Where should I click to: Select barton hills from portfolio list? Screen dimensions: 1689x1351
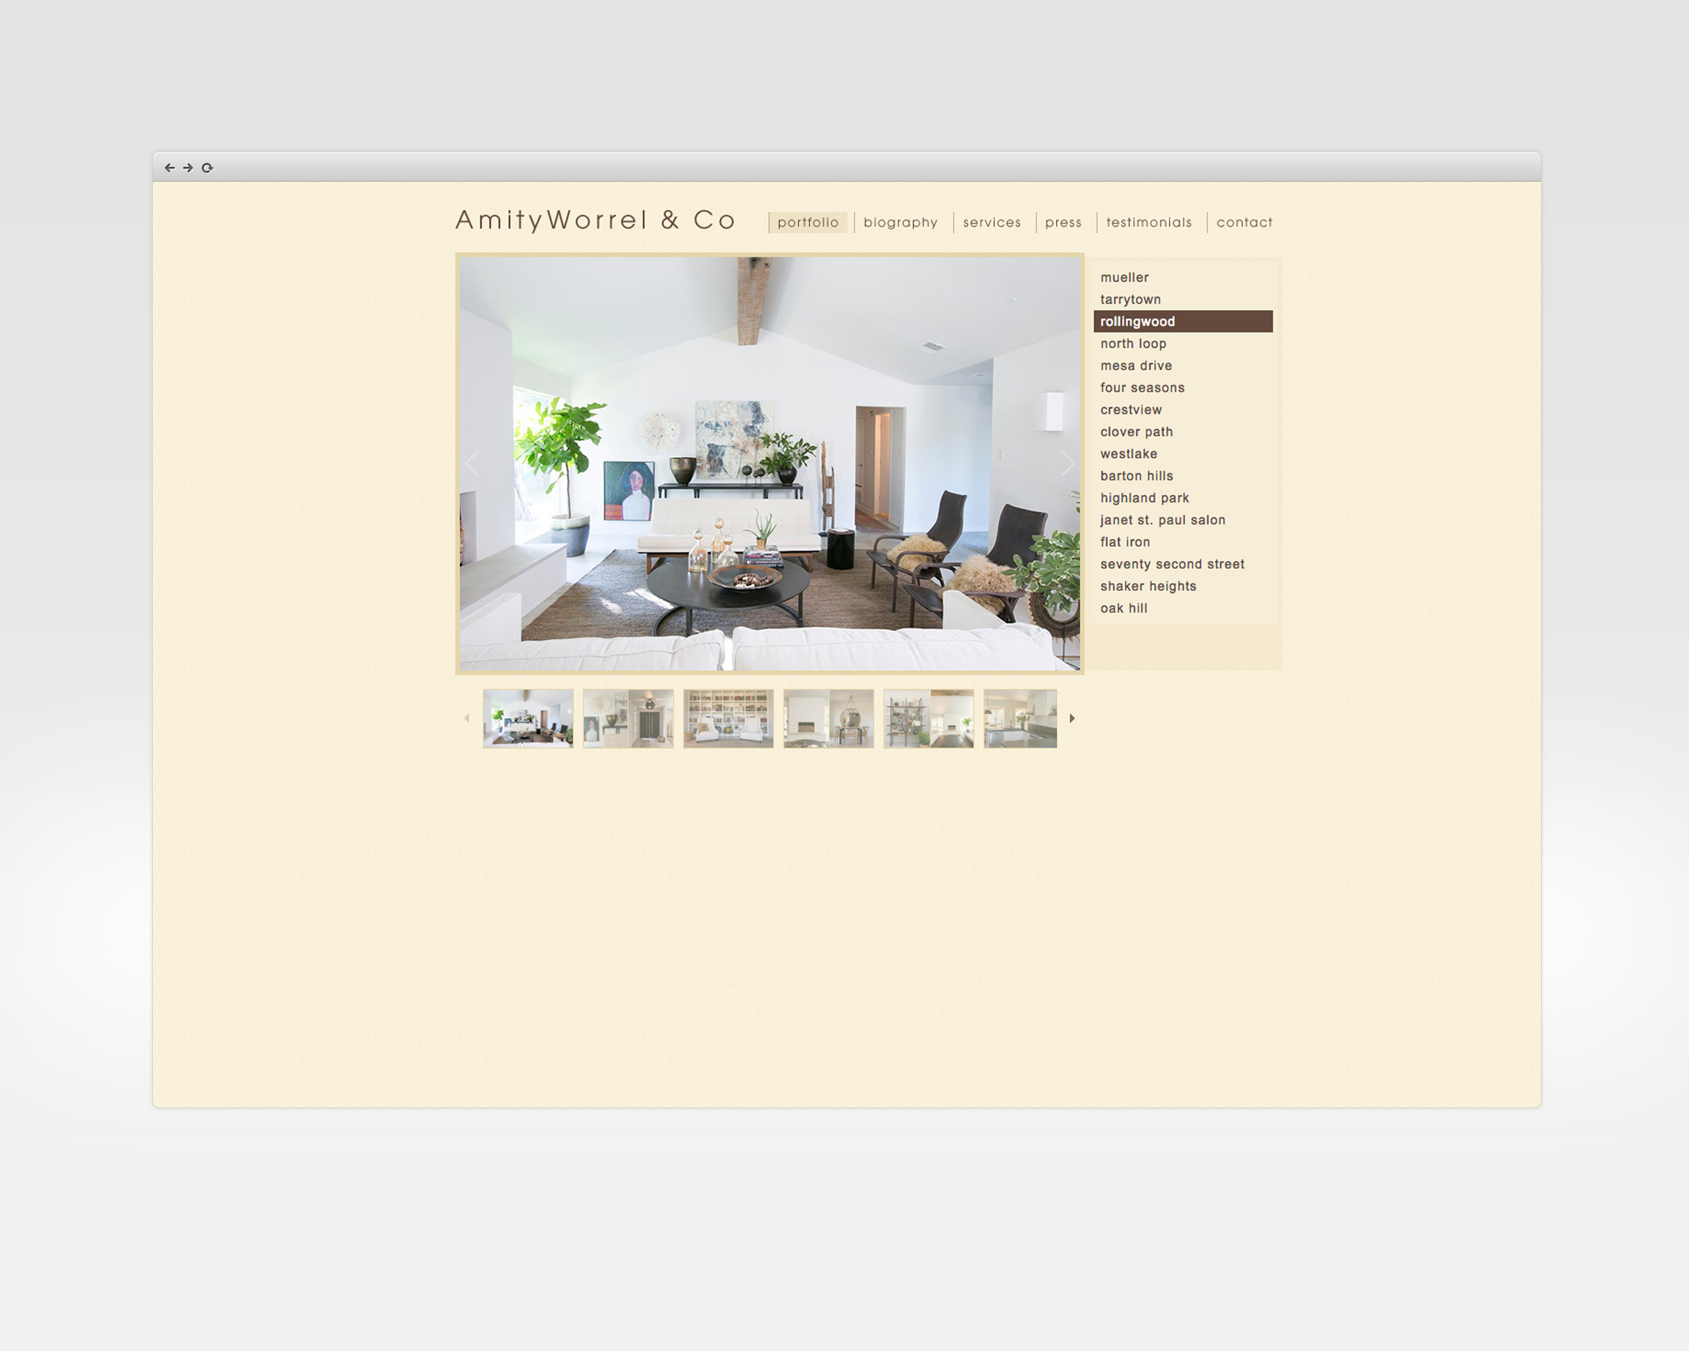[x=1136, y=476]
